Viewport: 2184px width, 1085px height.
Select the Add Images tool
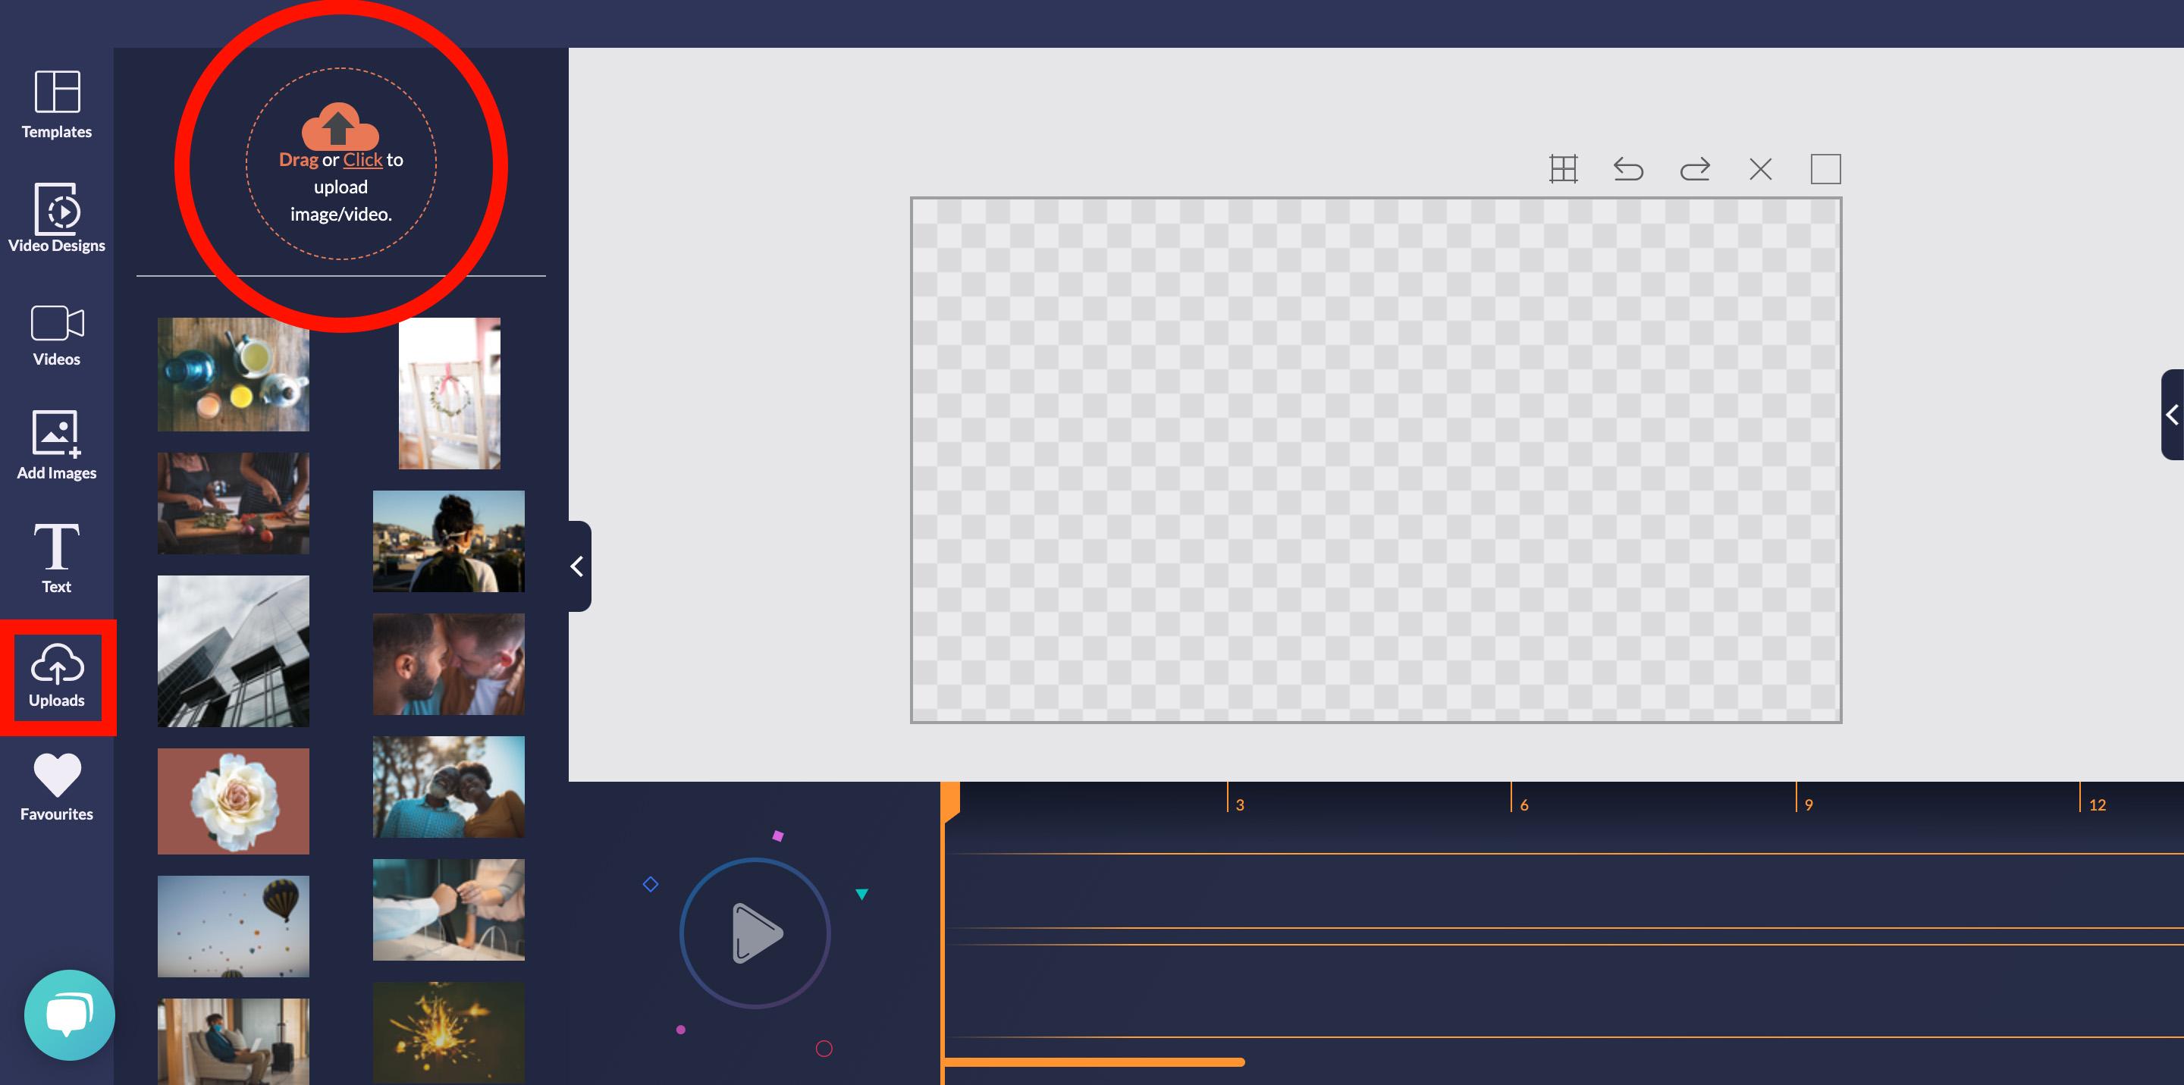point(55,446)
